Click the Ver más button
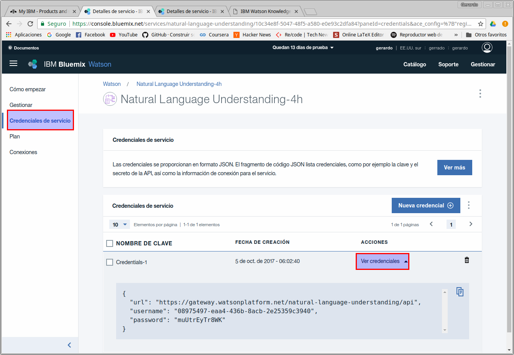 pos(455,168)
